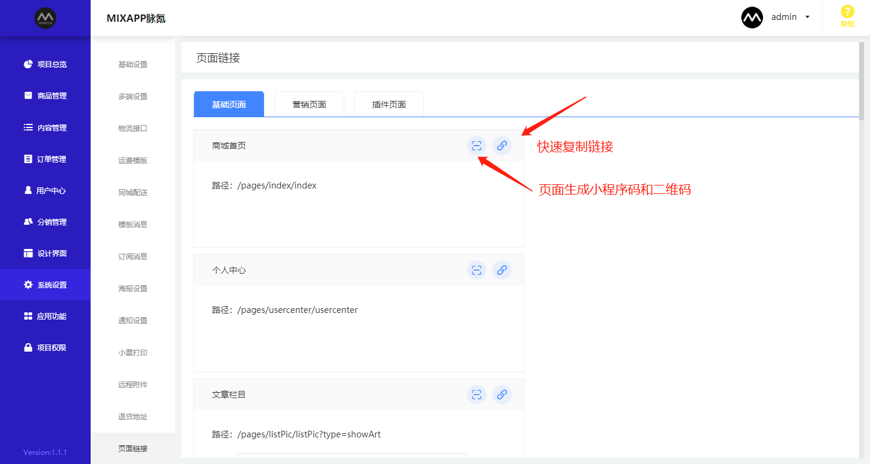The width and height of the screenshot is (870, 464).
Task: Click the MIXAPP脉氪 title text
Action: pos(136,18)
